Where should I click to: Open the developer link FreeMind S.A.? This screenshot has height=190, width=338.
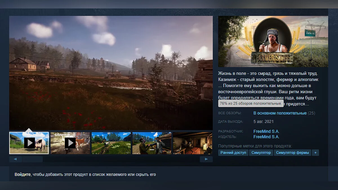(266, 131)
